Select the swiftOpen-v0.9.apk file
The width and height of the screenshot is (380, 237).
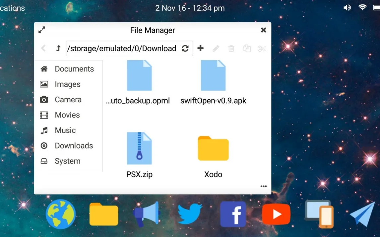(213, 82)
